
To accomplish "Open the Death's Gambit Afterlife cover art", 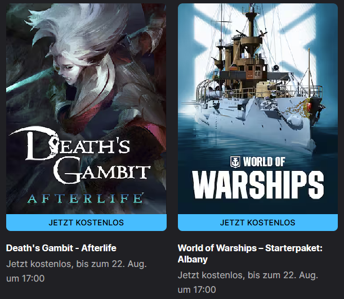I will click(86, 108).
